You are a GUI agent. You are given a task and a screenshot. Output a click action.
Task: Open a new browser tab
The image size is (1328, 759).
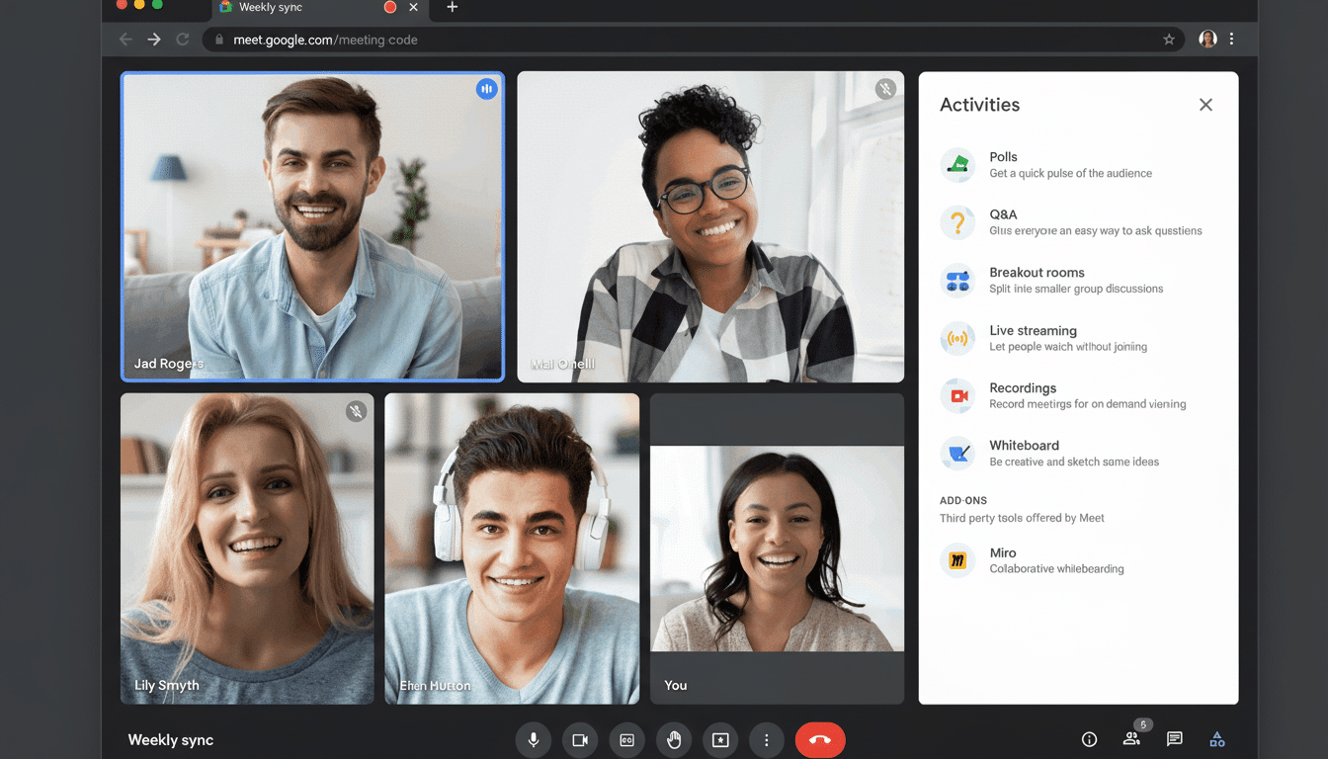(x=452, y=8)
